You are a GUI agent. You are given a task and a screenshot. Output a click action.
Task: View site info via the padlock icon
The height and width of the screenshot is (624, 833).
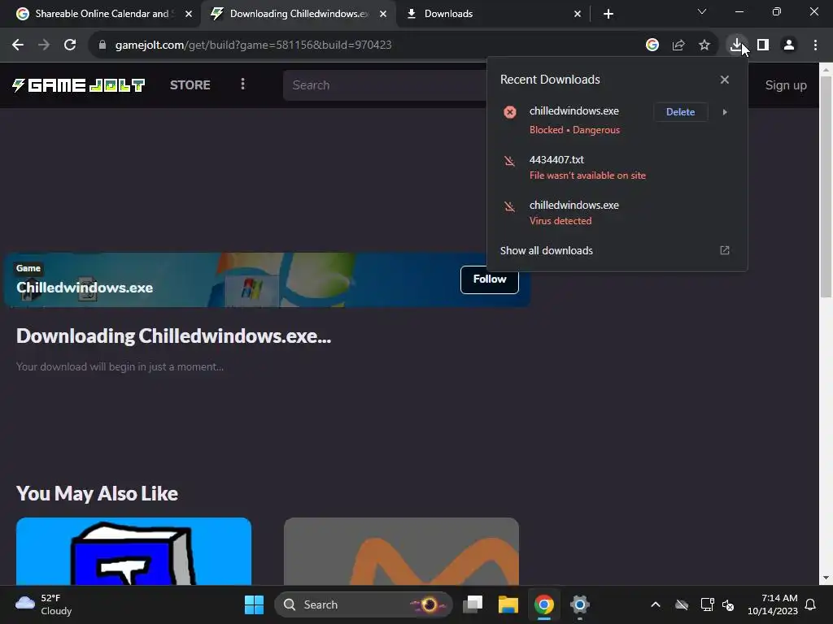(102, 45)
